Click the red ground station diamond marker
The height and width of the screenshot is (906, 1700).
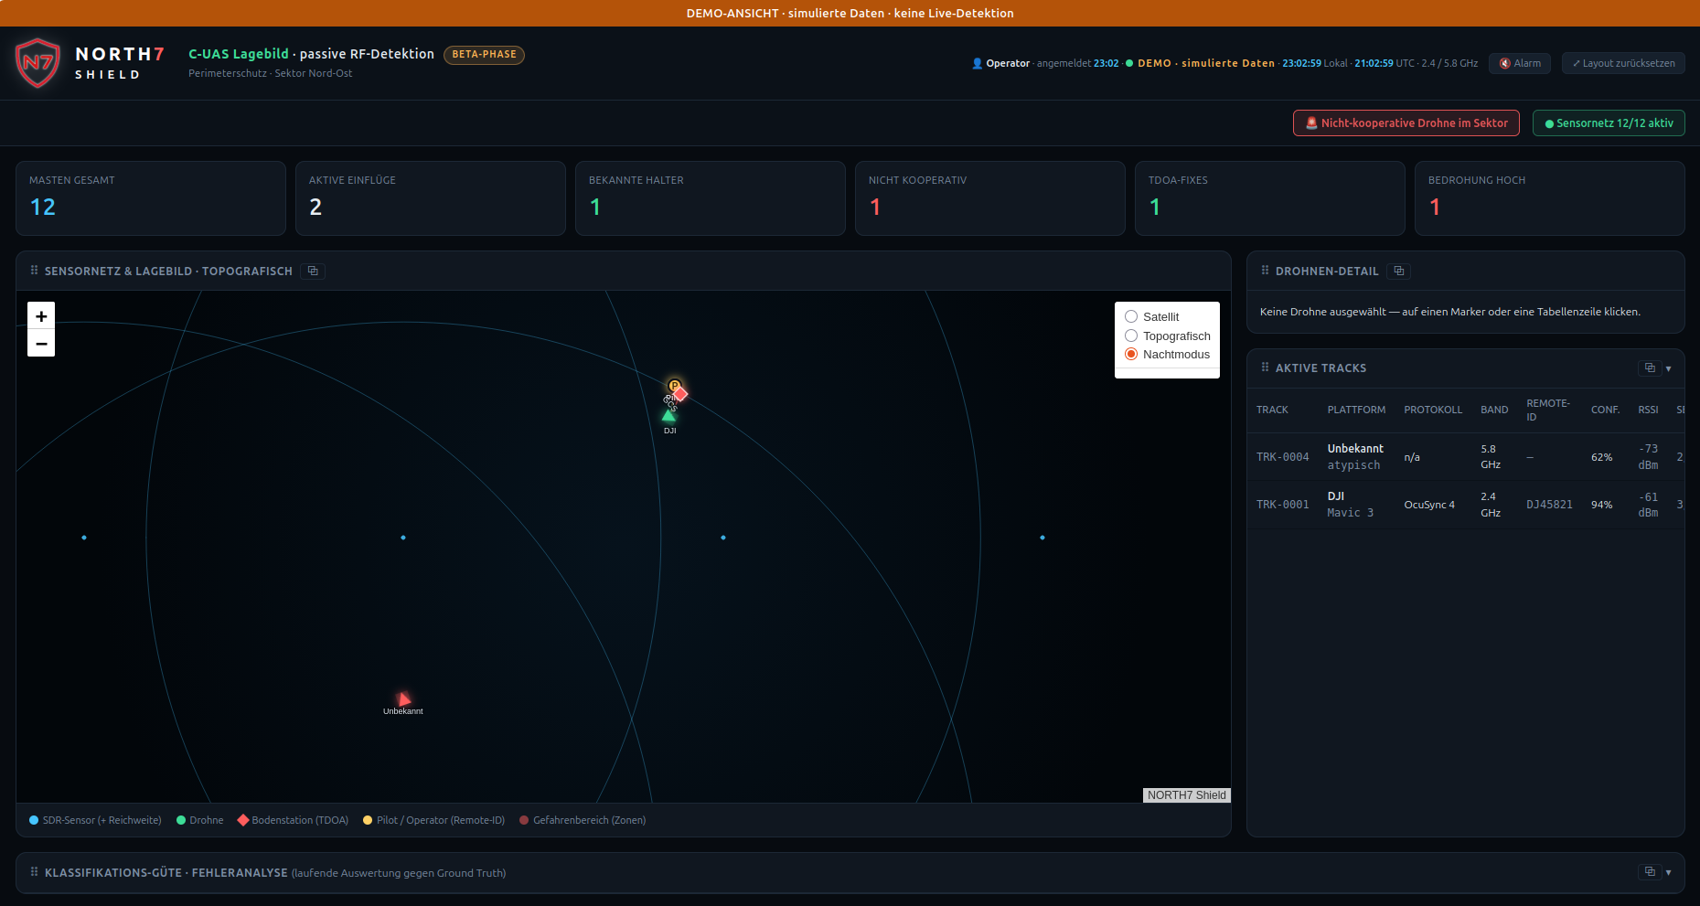coord(680,394)
